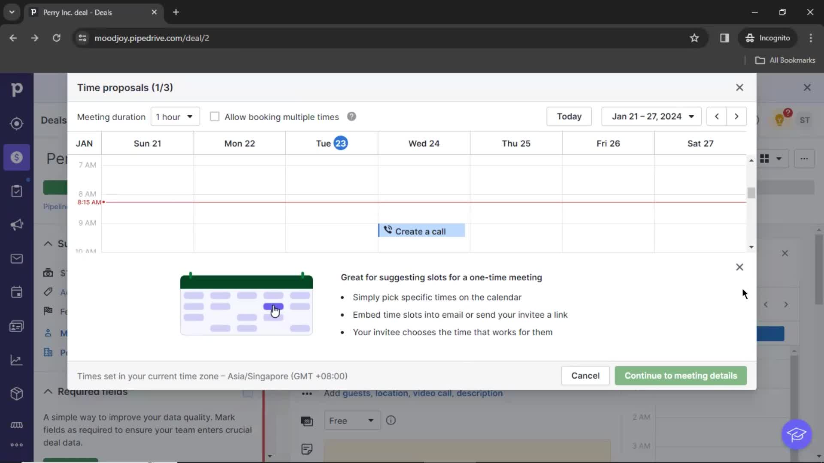824x463 pixels.
Task: Select the deals dollar sign icon
Action: [16, 157]
